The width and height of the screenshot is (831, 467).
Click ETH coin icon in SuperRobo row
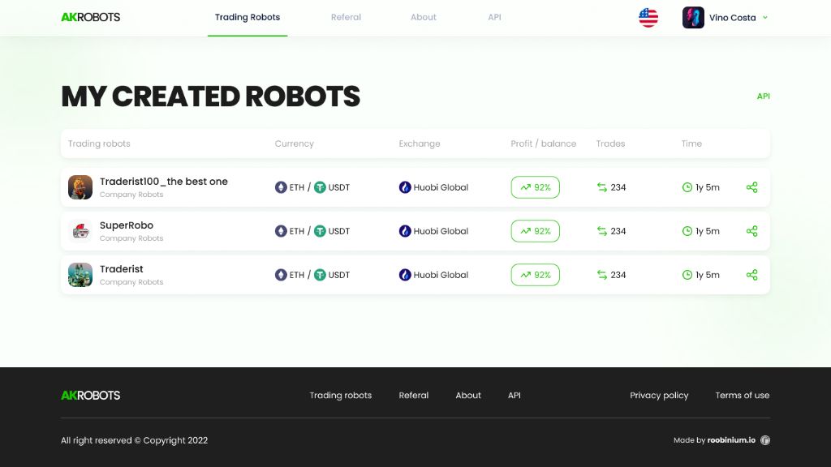[281, 231]
